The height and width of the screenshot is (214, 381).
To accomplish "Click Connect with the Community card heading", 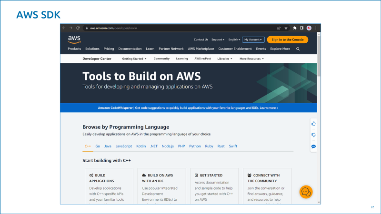I will tap(263, 178).
